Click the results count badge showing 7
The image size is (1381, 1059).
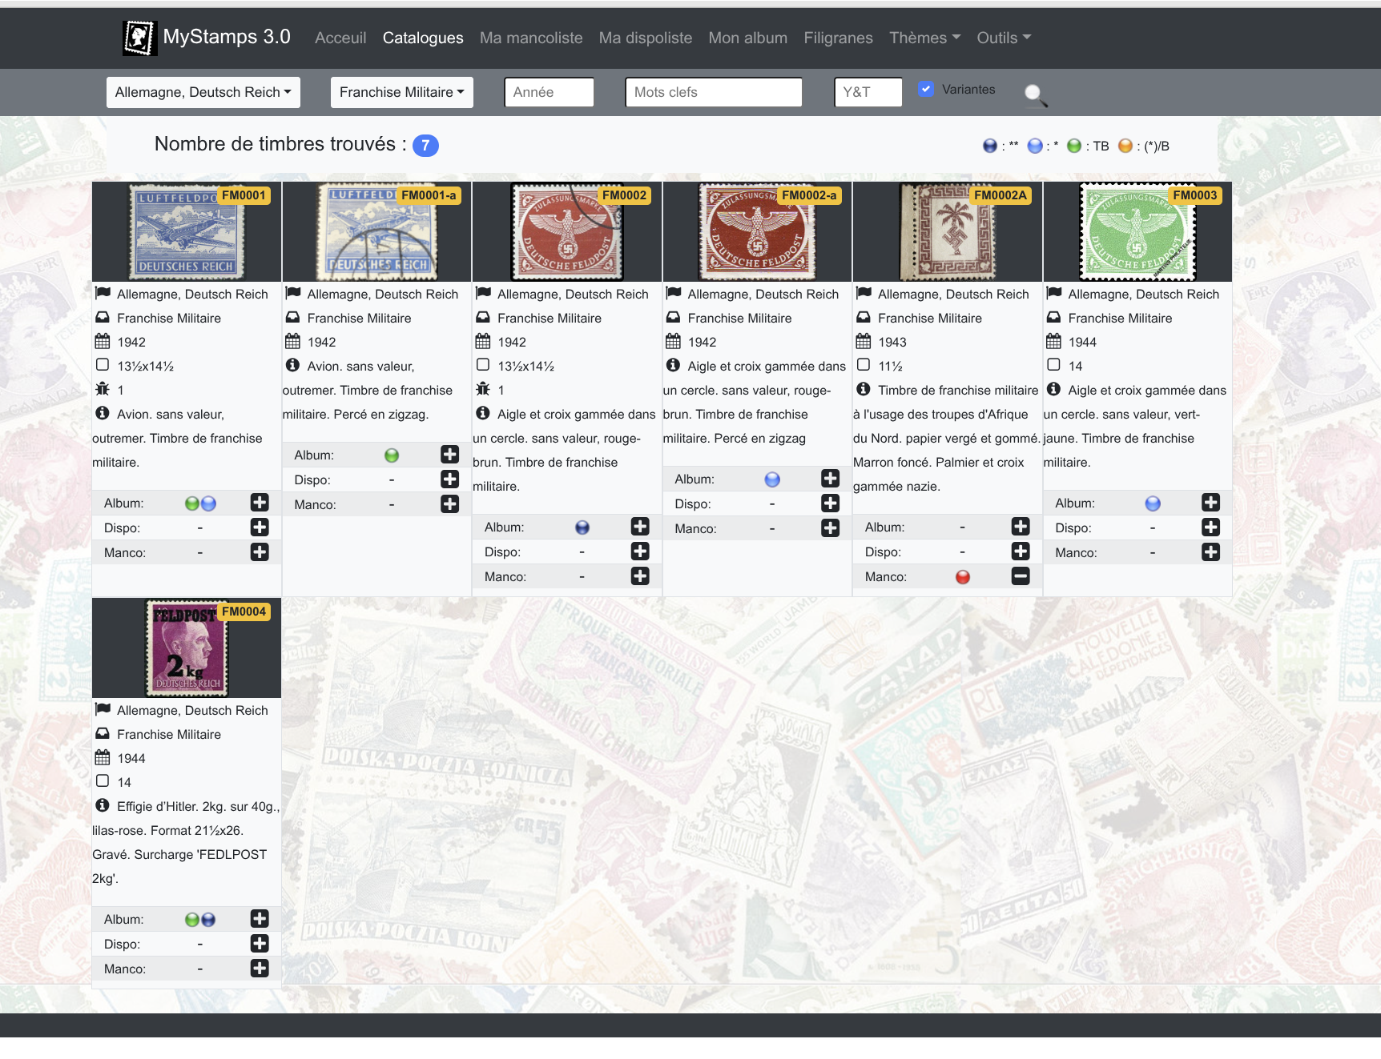pos(425,146)
